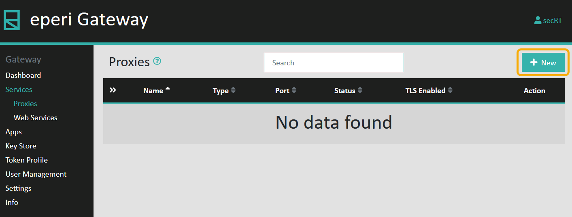Open Settings in the sidebar
Image resolution: width=572 pixels, height=217 pixels.
tap(18, 188)
